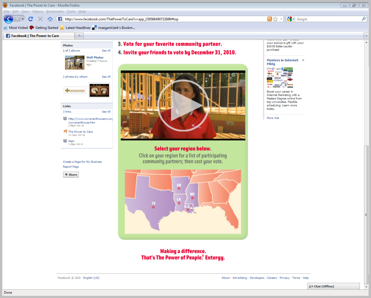Play the video with the play button
This screenshot has height=298, width=371.
183,106
